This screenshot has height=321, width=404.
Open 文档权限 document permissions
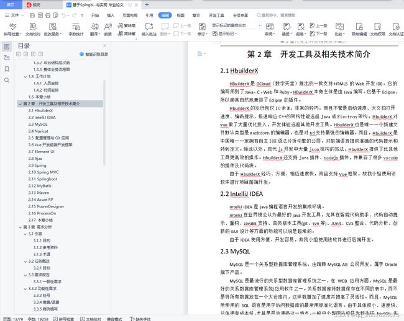click(377, 29)
